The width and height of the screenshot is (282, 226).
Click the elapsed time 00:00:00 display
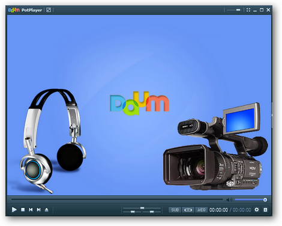(x=218, y=210)
